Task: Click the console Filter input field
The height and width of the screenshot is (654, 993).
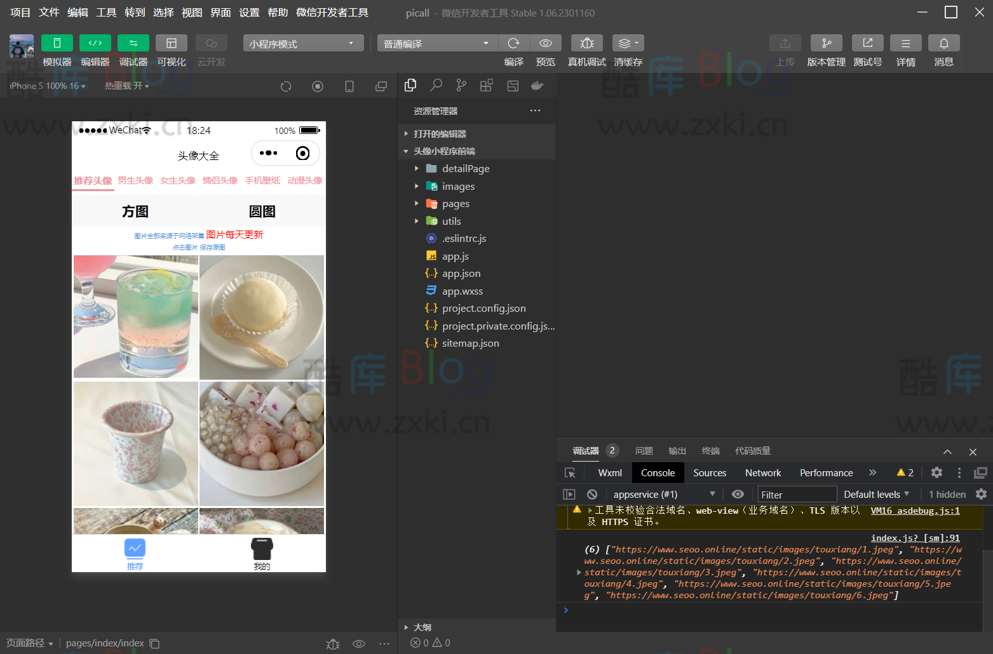Action: coord(797,494)
